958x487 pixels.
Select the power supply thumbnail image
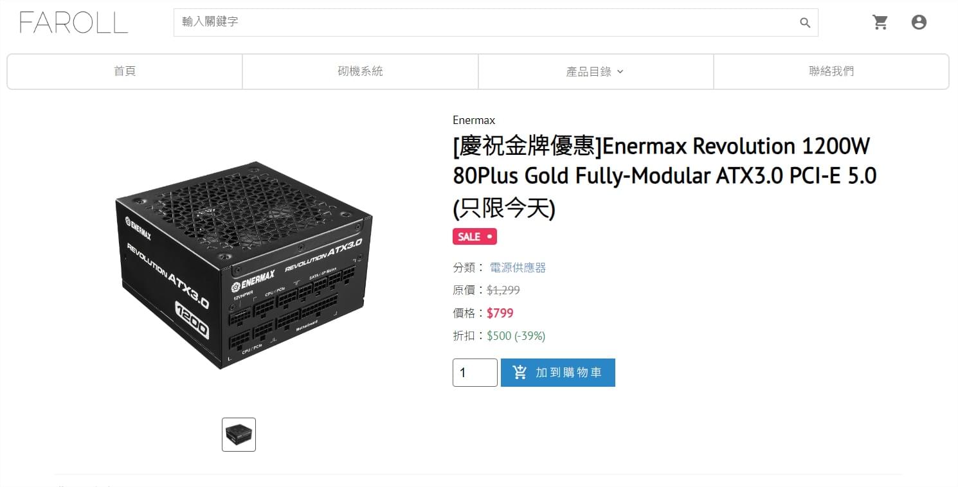[239, 434]
